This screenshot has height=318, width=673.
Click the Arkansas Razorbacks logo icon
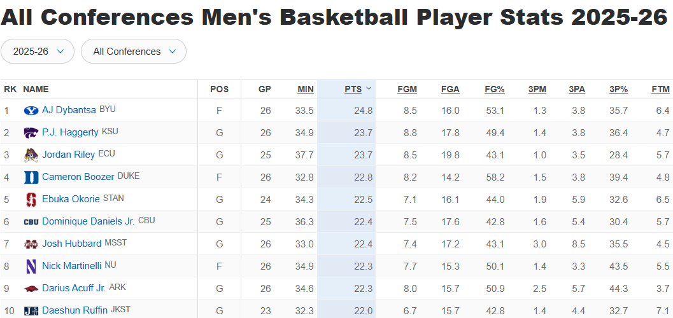31,289
